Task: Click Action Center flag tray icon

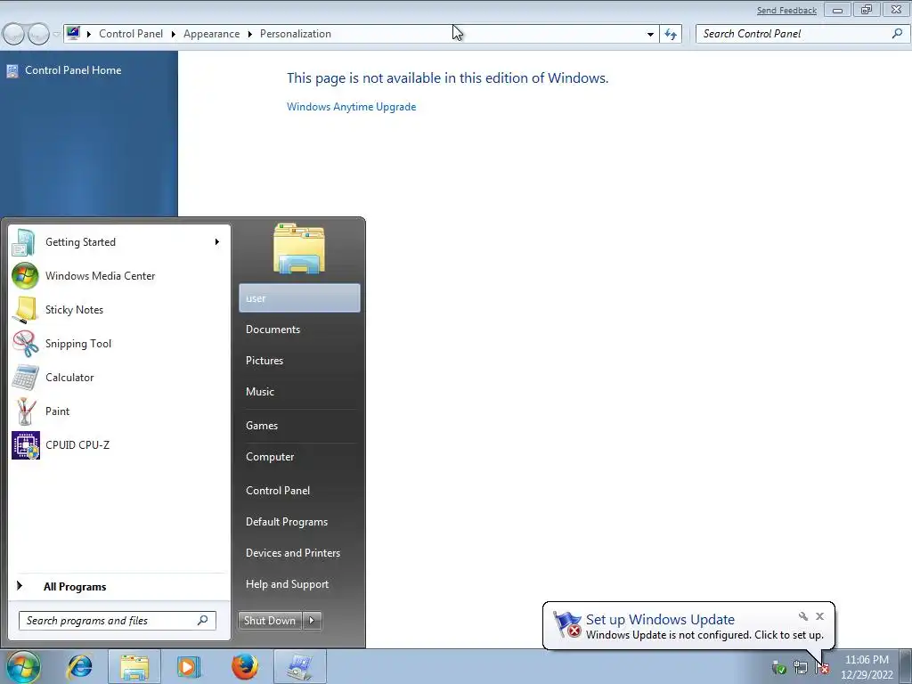Action: 821,667
